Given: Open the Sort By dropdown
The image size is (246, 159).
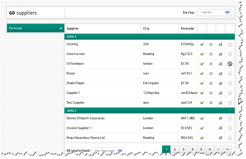Looking at the screenshot, I should [214, 13].
